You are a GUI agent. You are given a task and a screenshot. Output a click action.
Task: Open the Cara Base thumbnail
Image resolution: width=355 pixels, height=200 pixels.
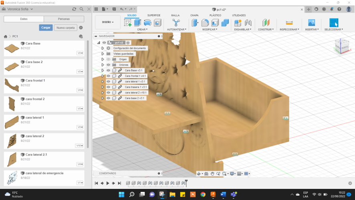coord(12,48)
